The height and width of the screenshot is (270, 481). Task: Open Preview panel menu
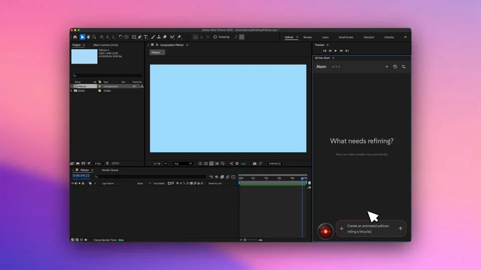(328, 45)
